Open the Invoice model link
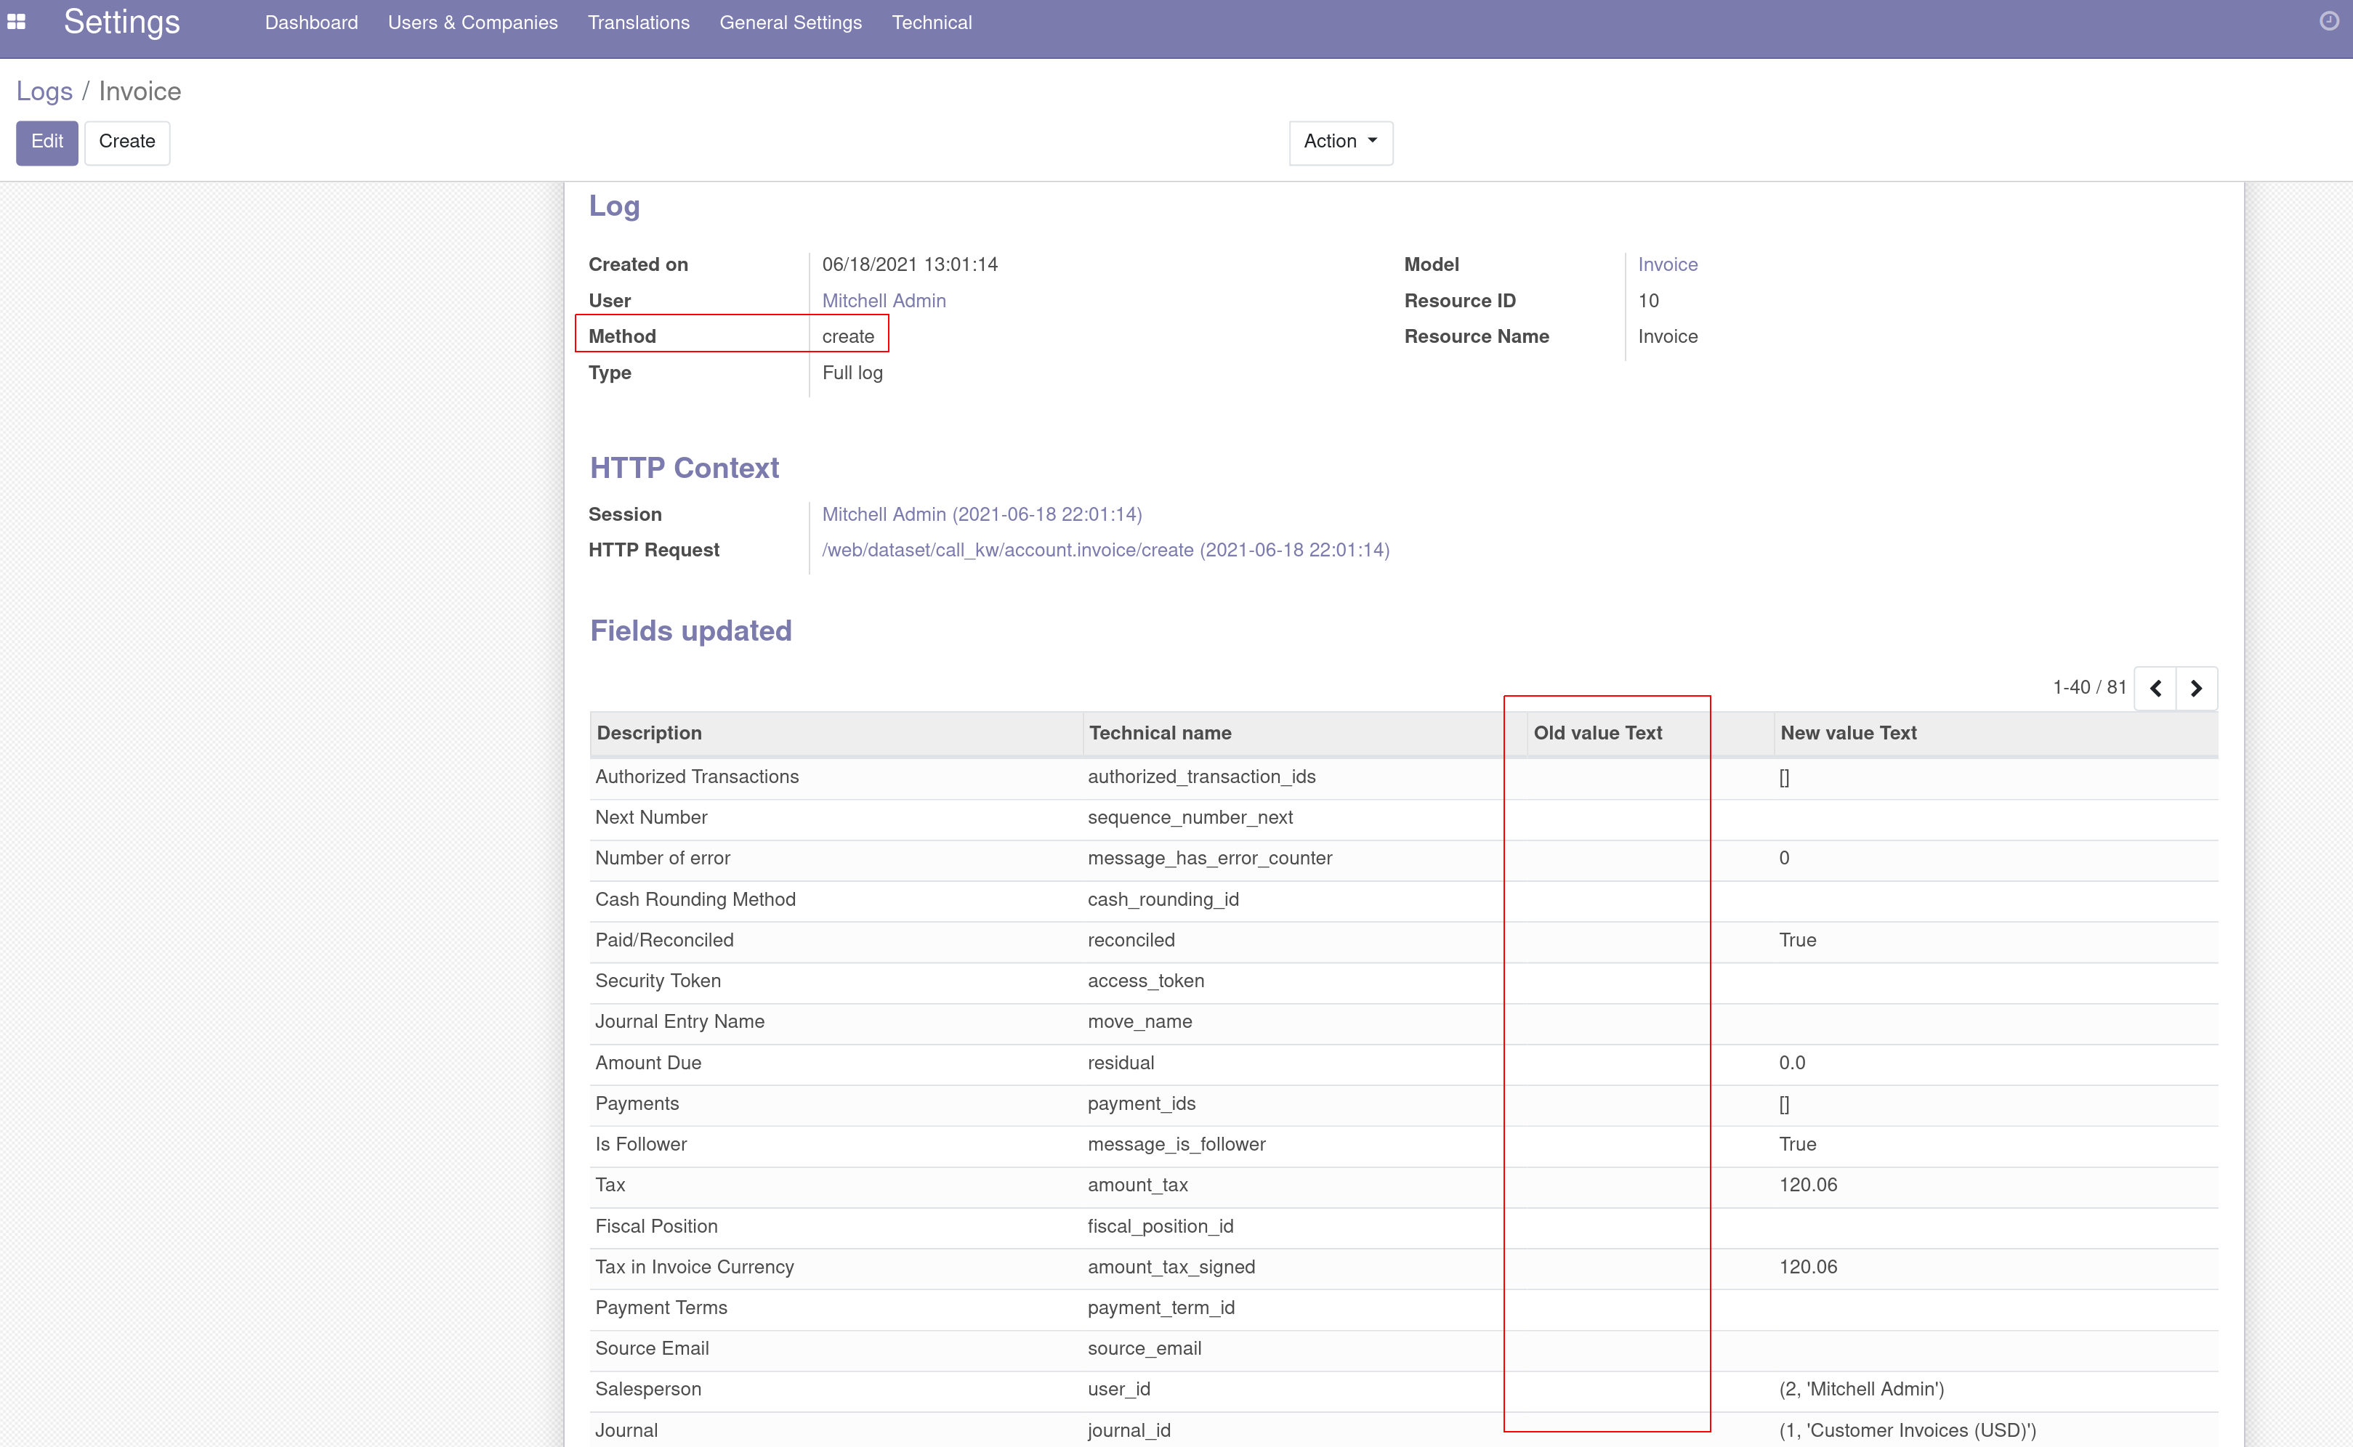 click(1666, 264)
